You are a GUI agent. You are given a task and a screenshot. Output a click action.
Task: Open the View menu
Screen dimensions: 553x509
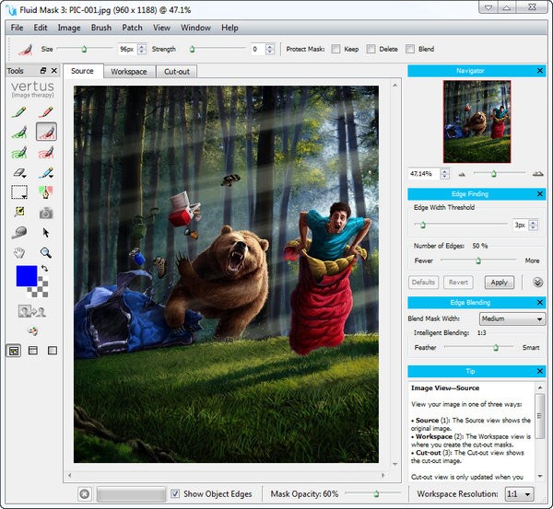(x=161, y=28)
